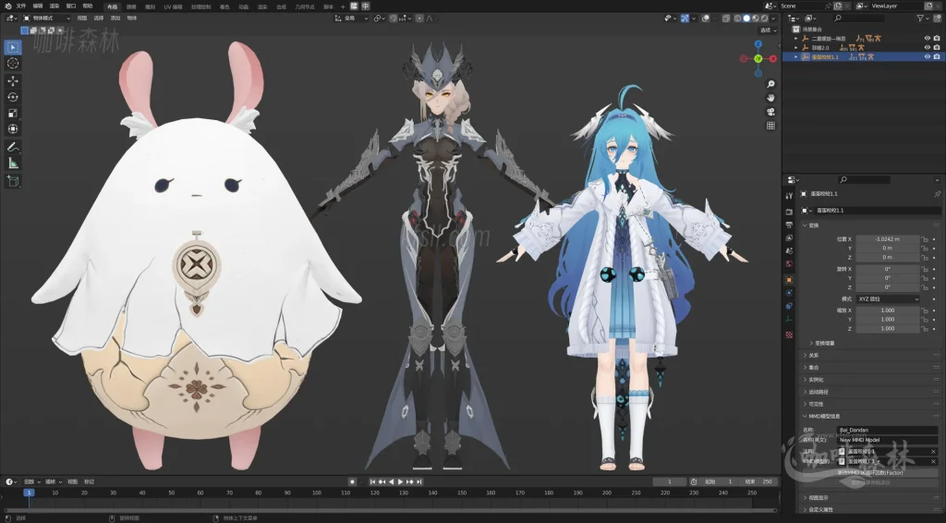The width and height of the screenshot is (946, 523).
Task: Switch to the UV editing workspace tab
Action: (x=173, y=6)
